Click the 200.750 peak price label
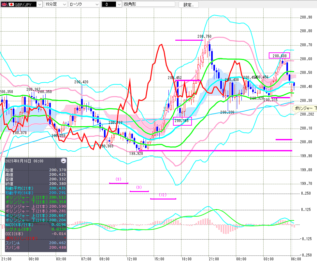The height and width of the screenshot is (262, 317). [x=204, y=36]
